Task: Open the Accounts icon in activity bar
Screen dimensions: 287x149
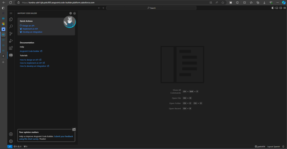Action: (11, 134)
